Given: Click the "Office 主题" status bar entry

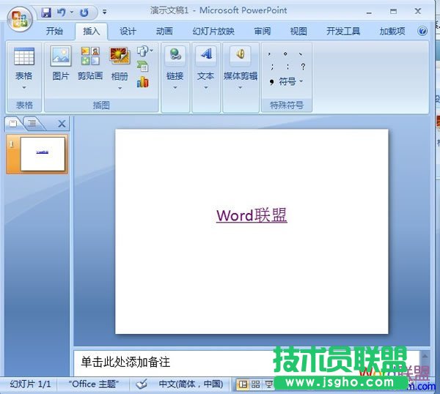Looking at the screenshot, I should point(94,384).
